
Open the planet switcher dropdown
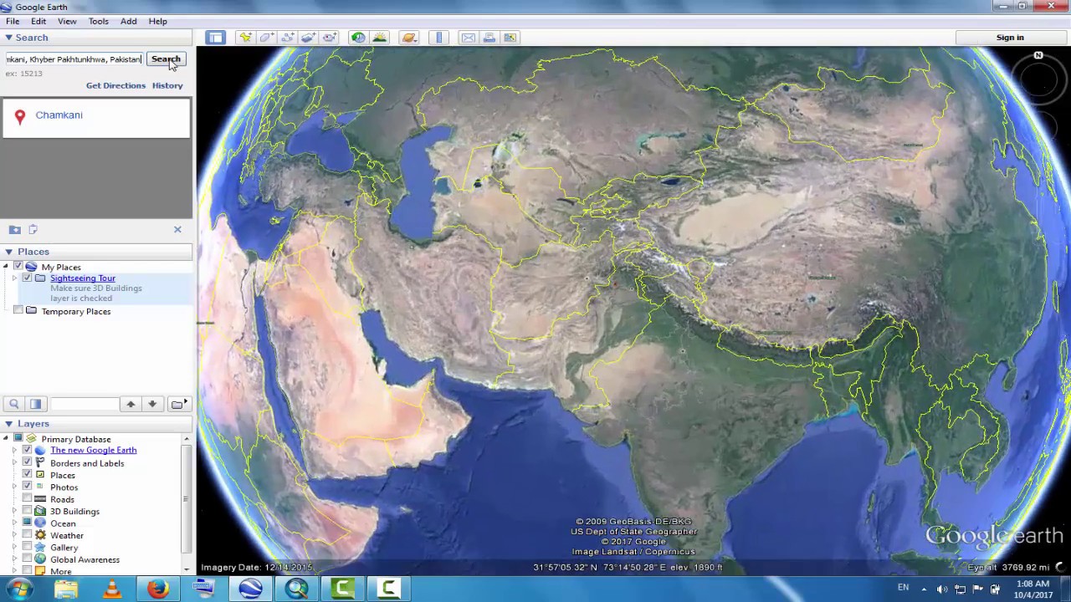coord(409,38)
